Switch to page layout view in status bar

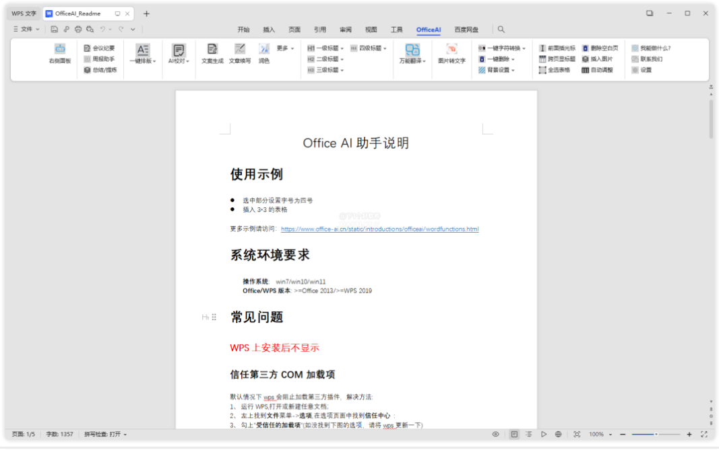[x=514, y=435]
